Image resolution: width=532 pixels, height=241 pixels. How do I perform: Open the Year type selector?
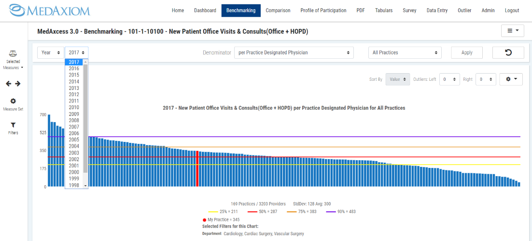click(x=50, y=52)
